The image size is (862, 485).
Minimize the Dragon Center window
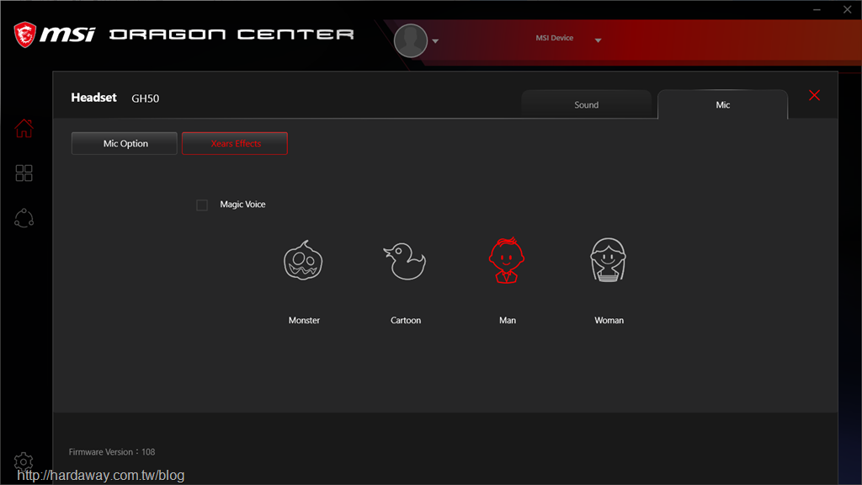click(x=817, y=10)
